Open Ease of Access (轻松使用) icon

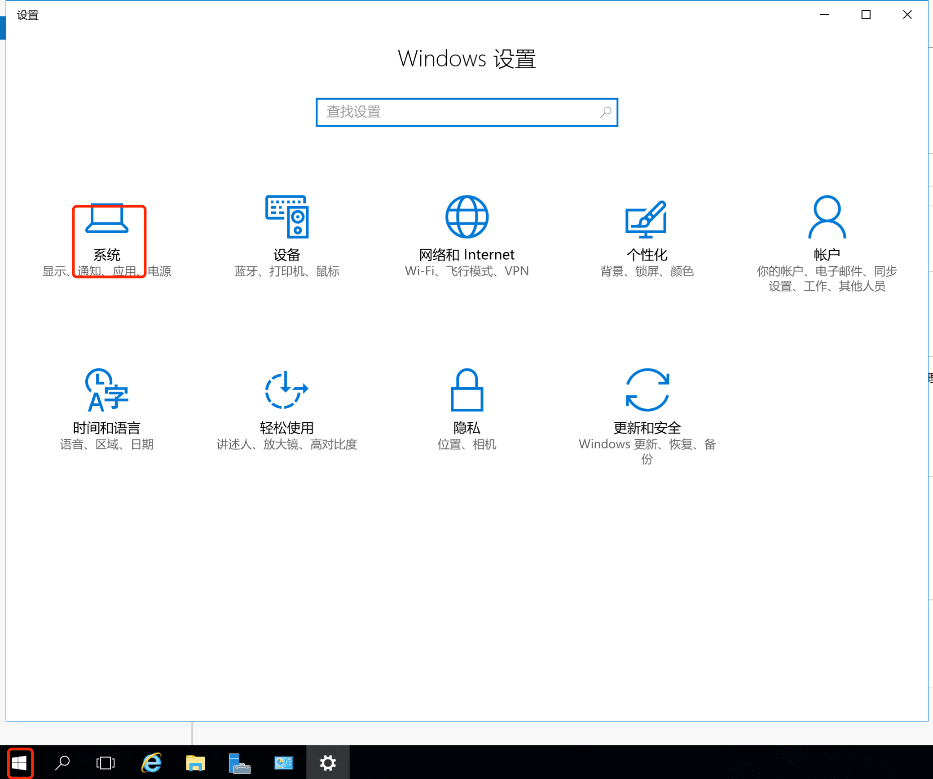coord(286,390)
